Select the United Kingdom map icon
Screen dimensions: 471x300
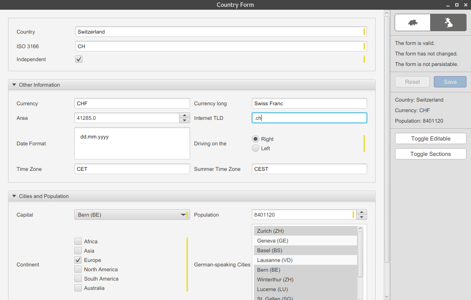click(x=448, y=22)
